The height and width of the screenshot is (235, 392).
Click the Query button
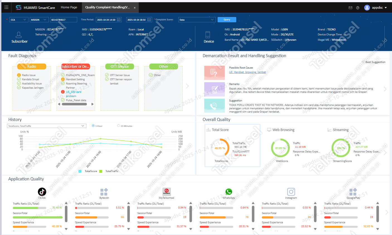coord(227,20)
